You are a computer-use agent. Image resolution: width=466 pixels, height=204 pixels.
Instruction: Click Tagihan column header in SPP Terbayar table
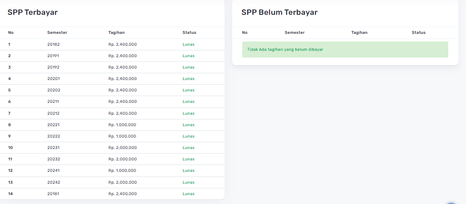116,33
